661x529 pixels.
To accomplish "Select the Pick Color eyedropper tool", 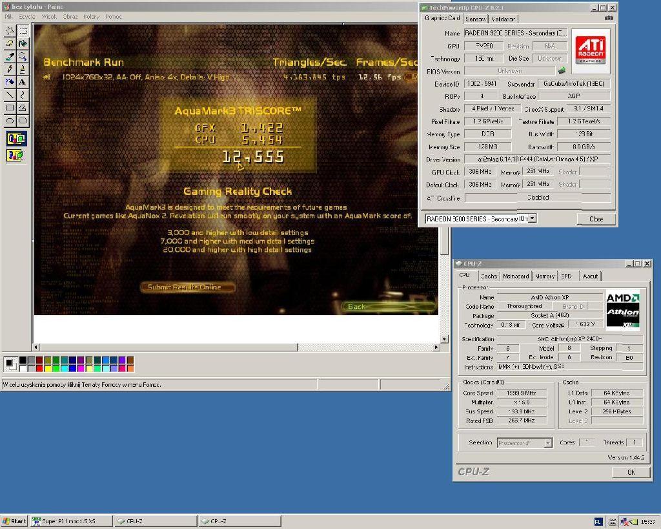I will click(x=9, y=56).
